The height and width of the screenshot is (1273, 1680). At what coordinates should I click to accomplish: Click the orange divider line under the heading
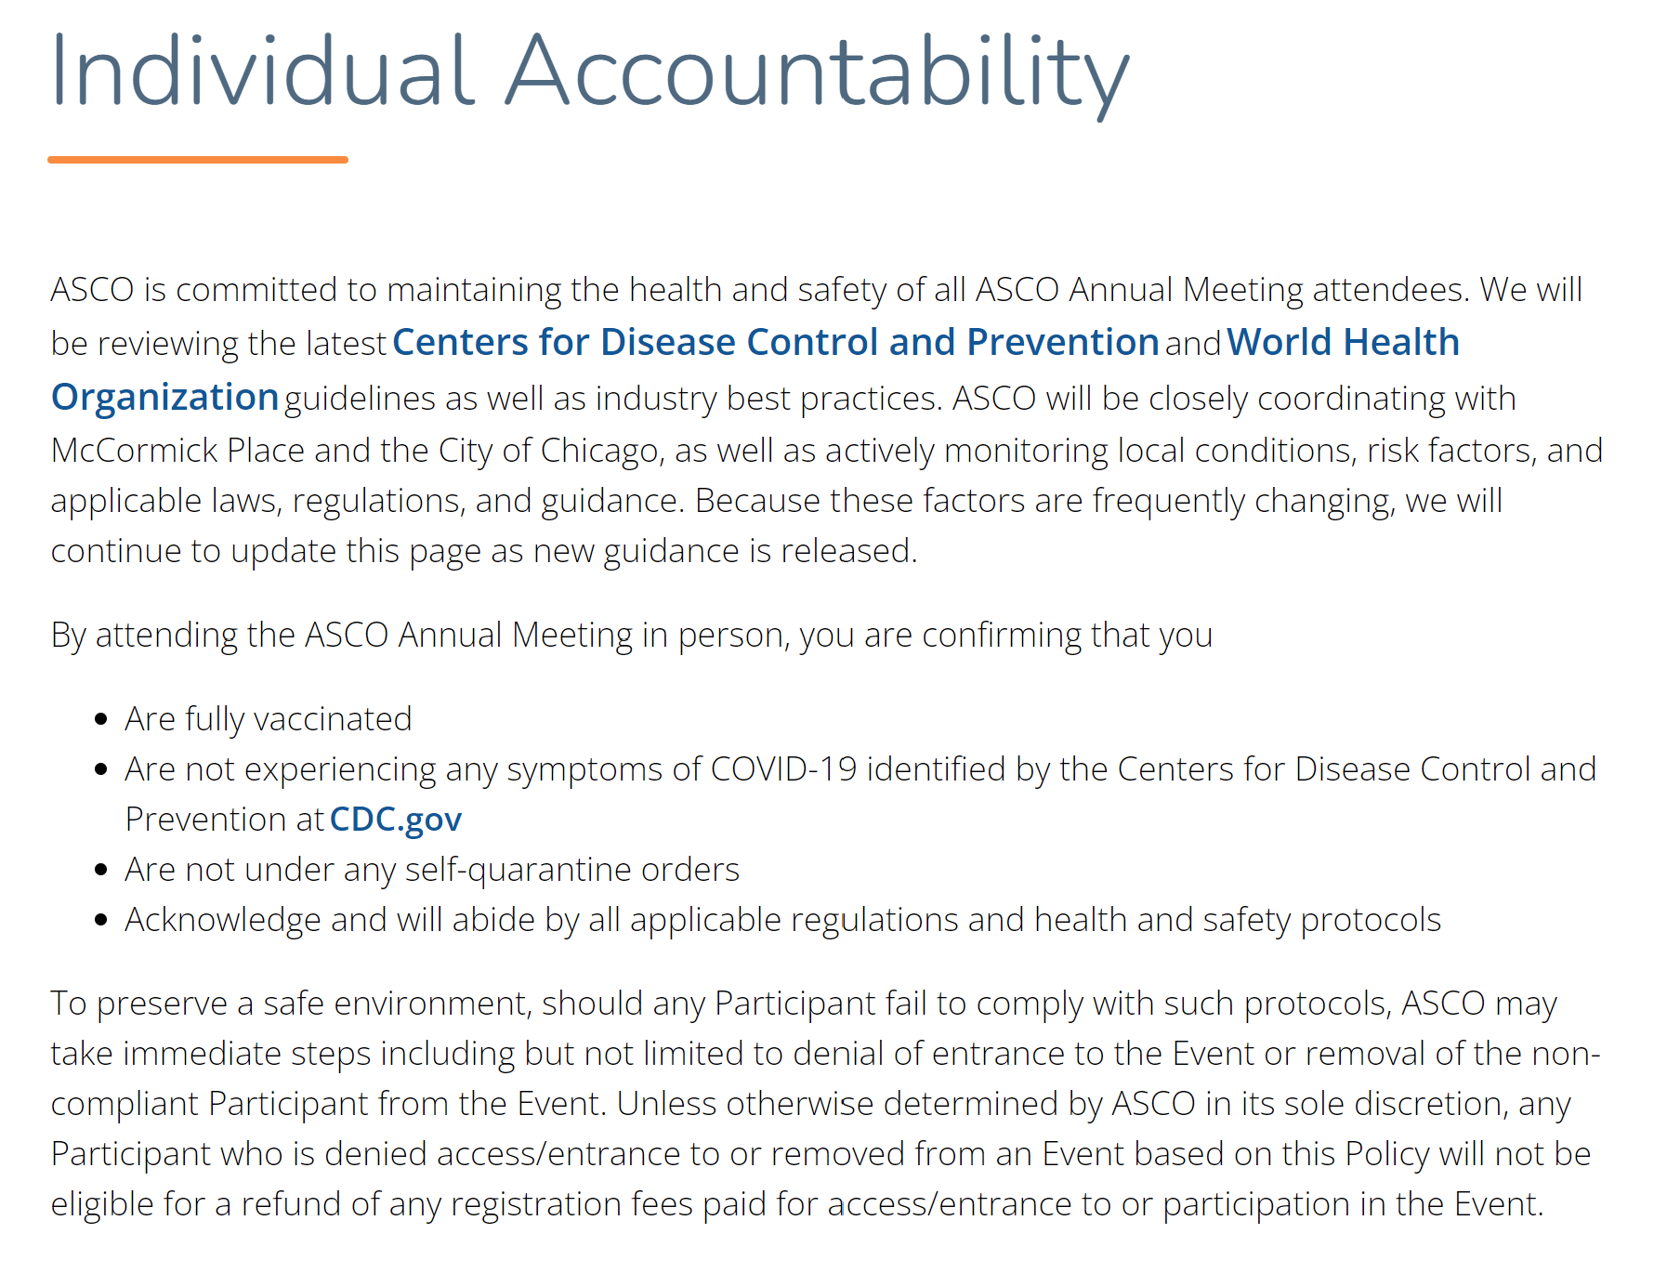pyautogui.click(x=198, y=160)
